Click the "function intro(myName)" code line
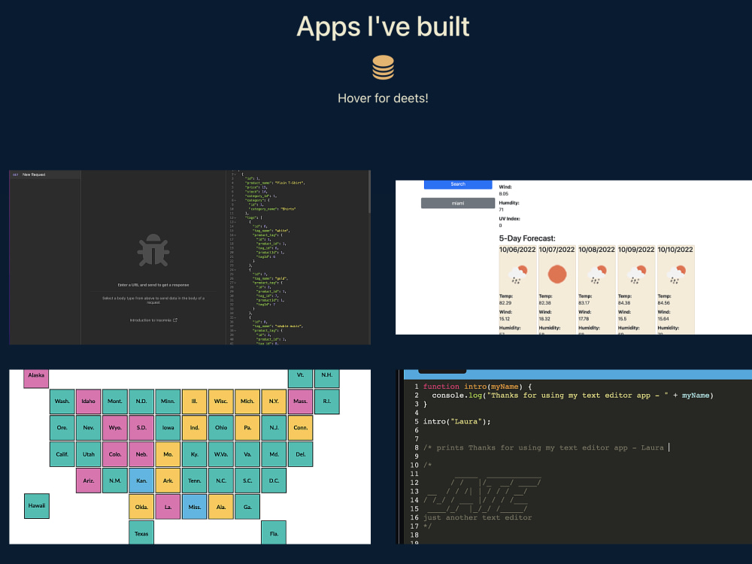The height and width of the screenshot is (564, 752). pyautogui.click(x=478, y=387)
